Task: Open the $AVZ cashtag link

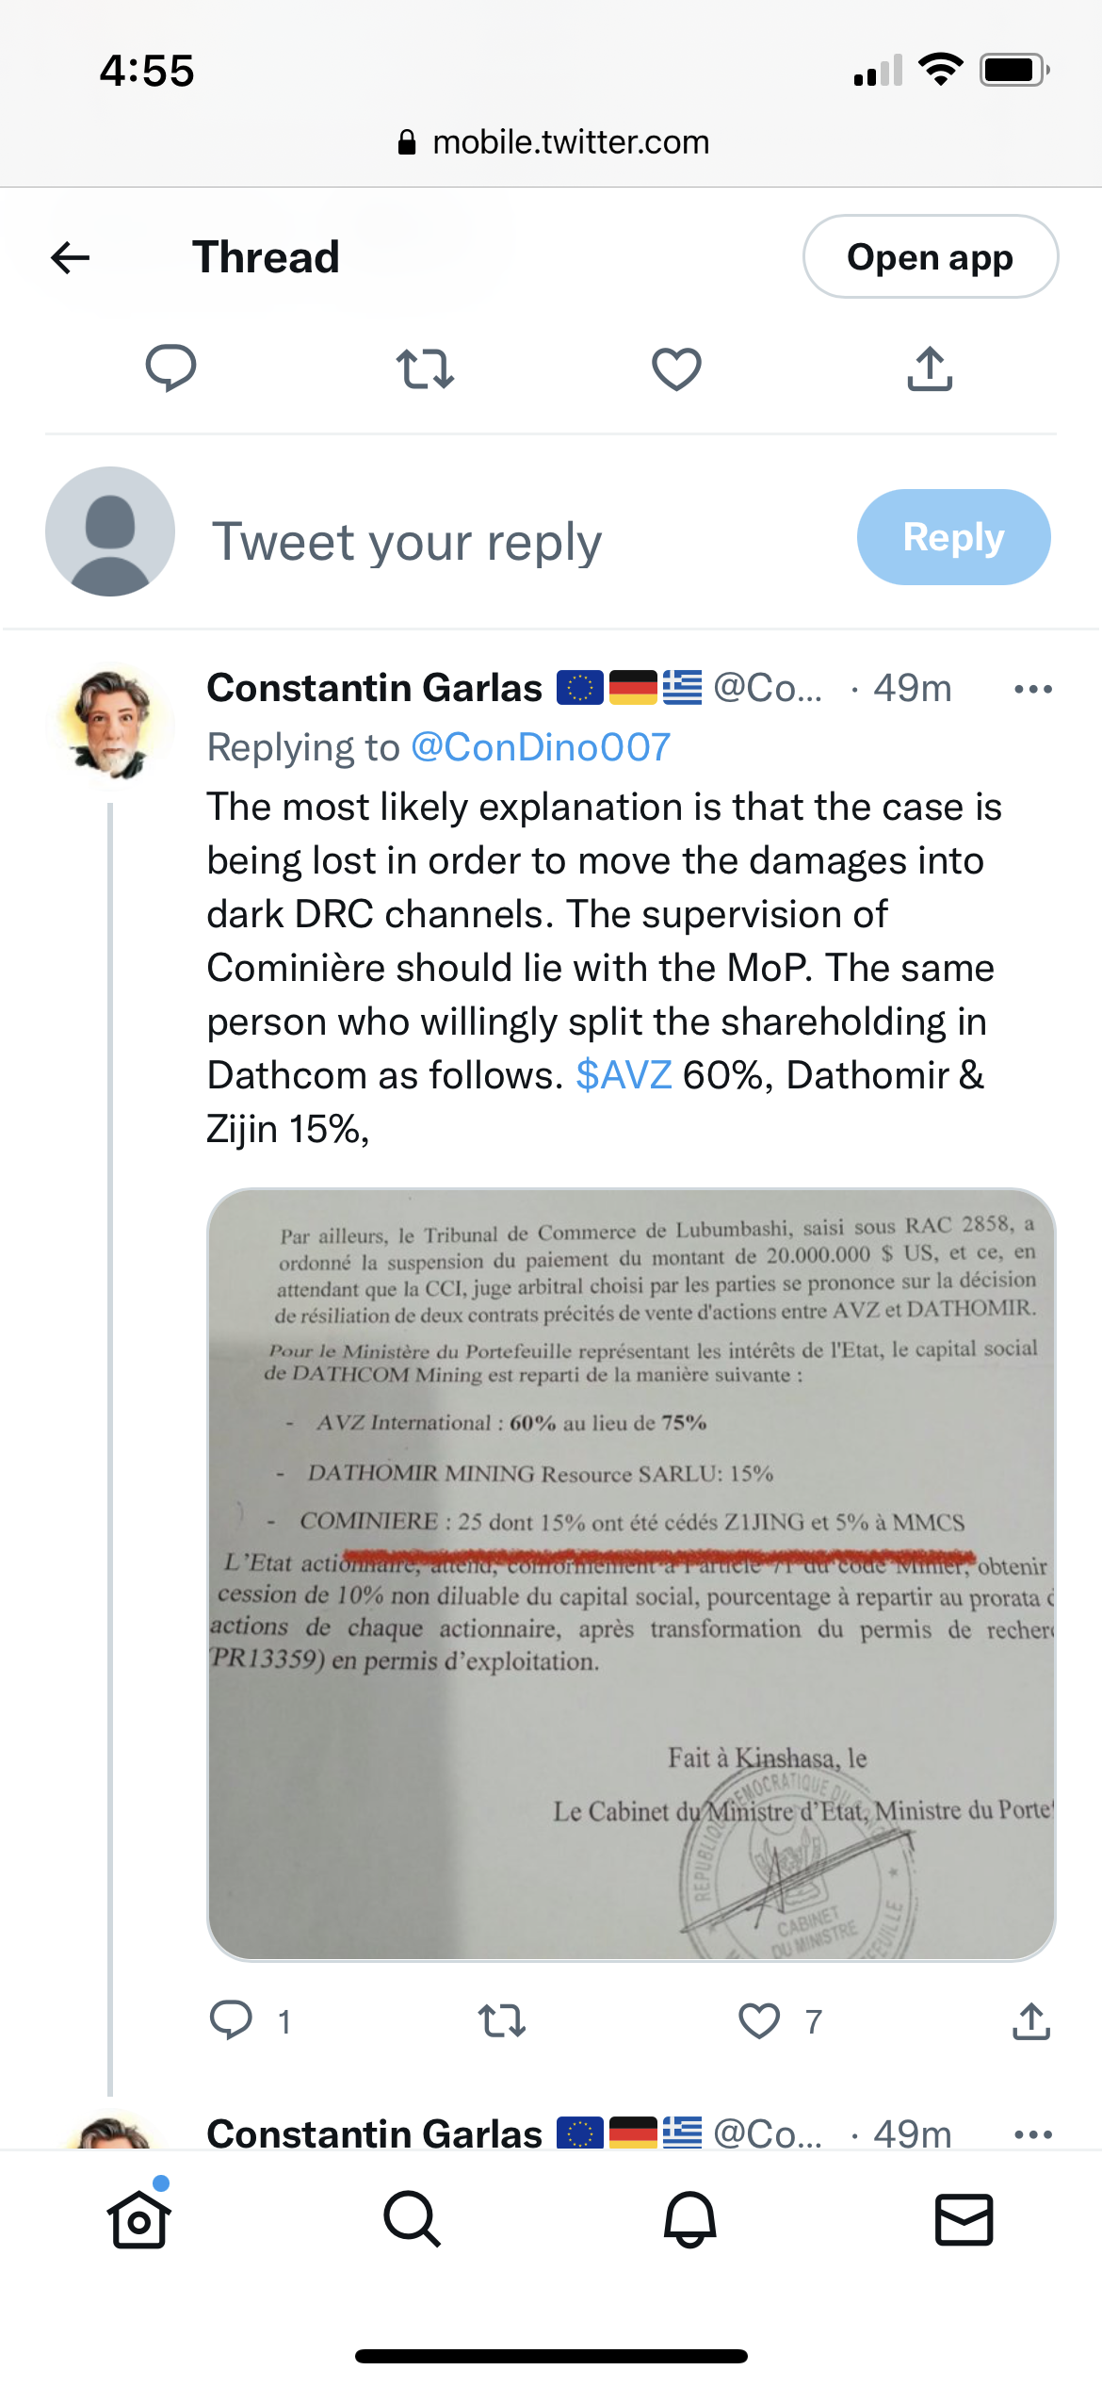Action: pos(624,1075)
